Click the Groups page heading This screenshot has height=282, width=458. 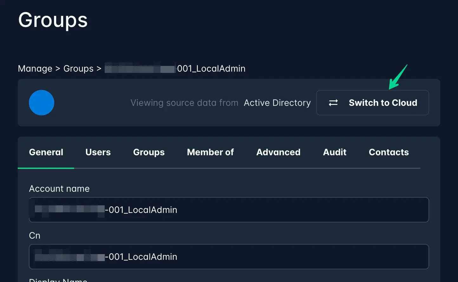53,20
